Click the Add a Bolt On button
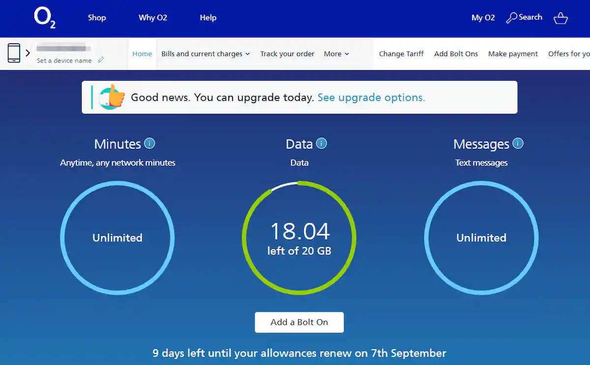The width and height of the screenshot is (590, 365). coord(299,322)
